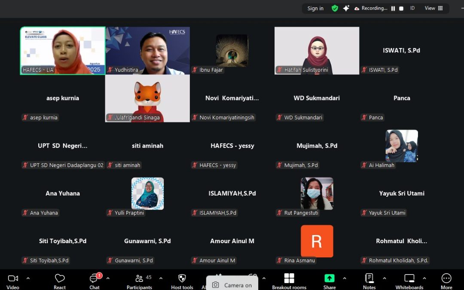This screenshot has width=464, height=290.
Task: Open the Whiteboards icon
Action: coord(409,278)
